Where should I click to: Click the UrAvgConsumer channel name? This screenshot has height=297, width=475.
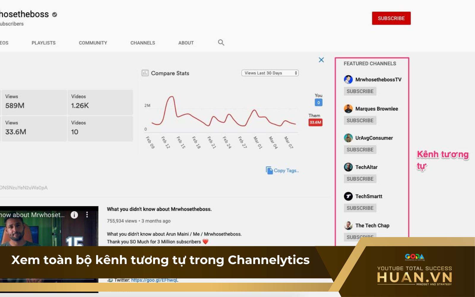click(x=374, y=138)
